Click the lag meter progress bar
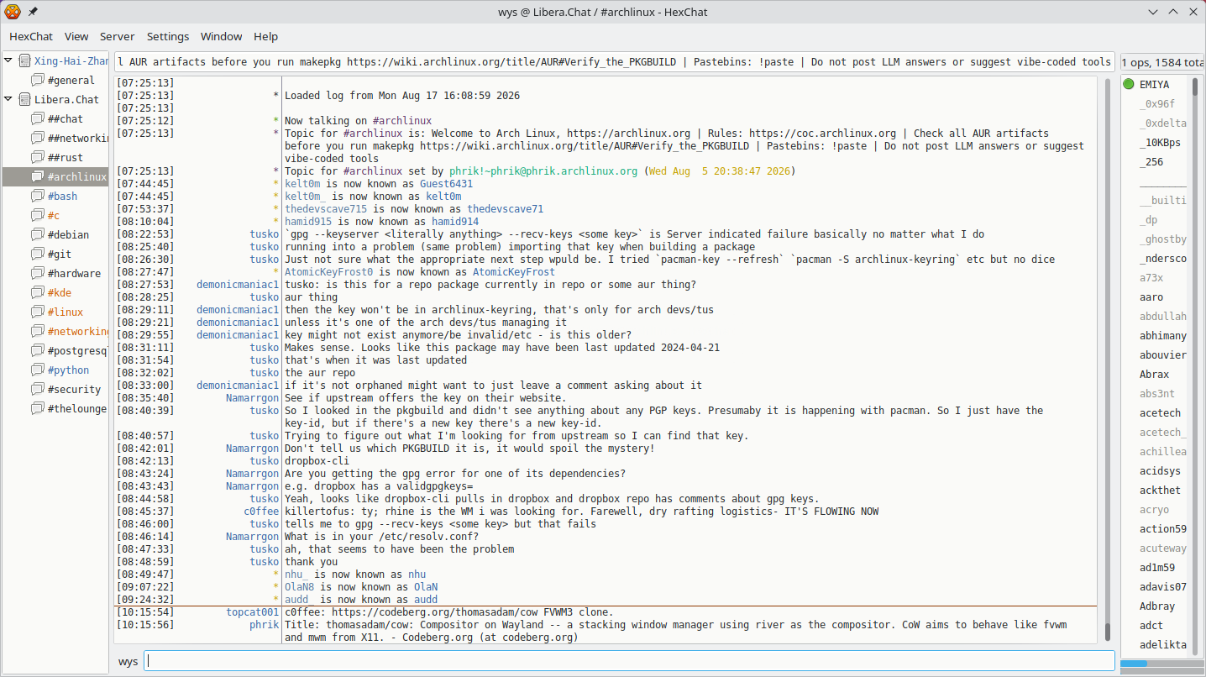The image size is (1206, 677). coord(1162,664)
